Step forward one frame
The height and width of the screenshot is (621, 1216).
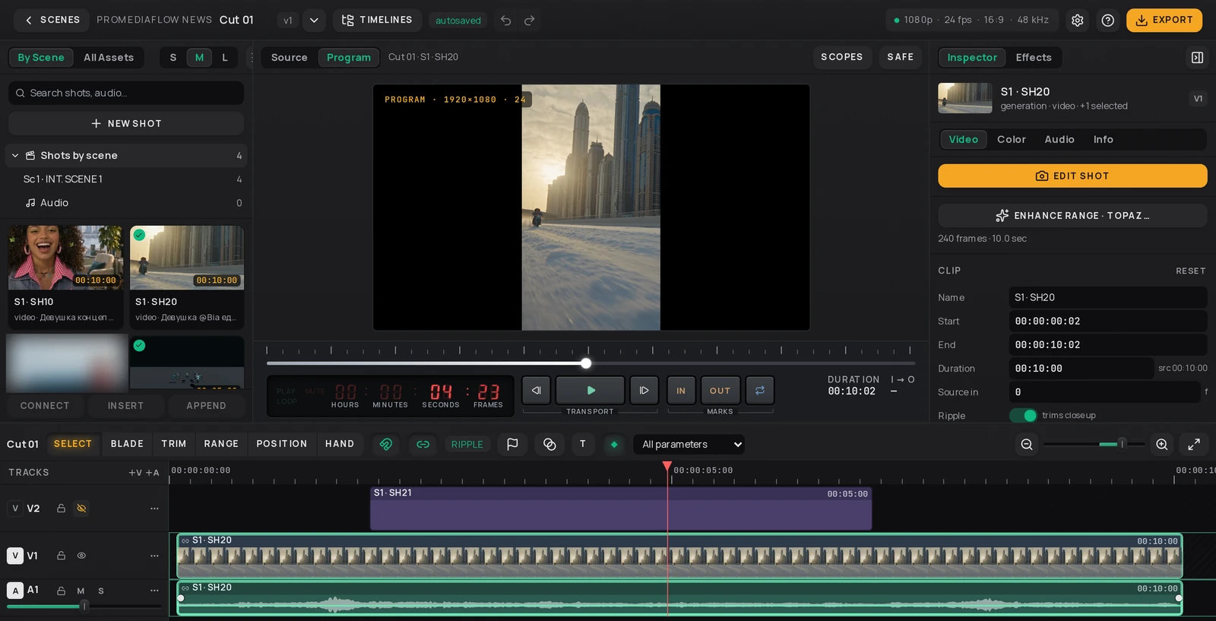pyautogui.click(x=644, y=391)
